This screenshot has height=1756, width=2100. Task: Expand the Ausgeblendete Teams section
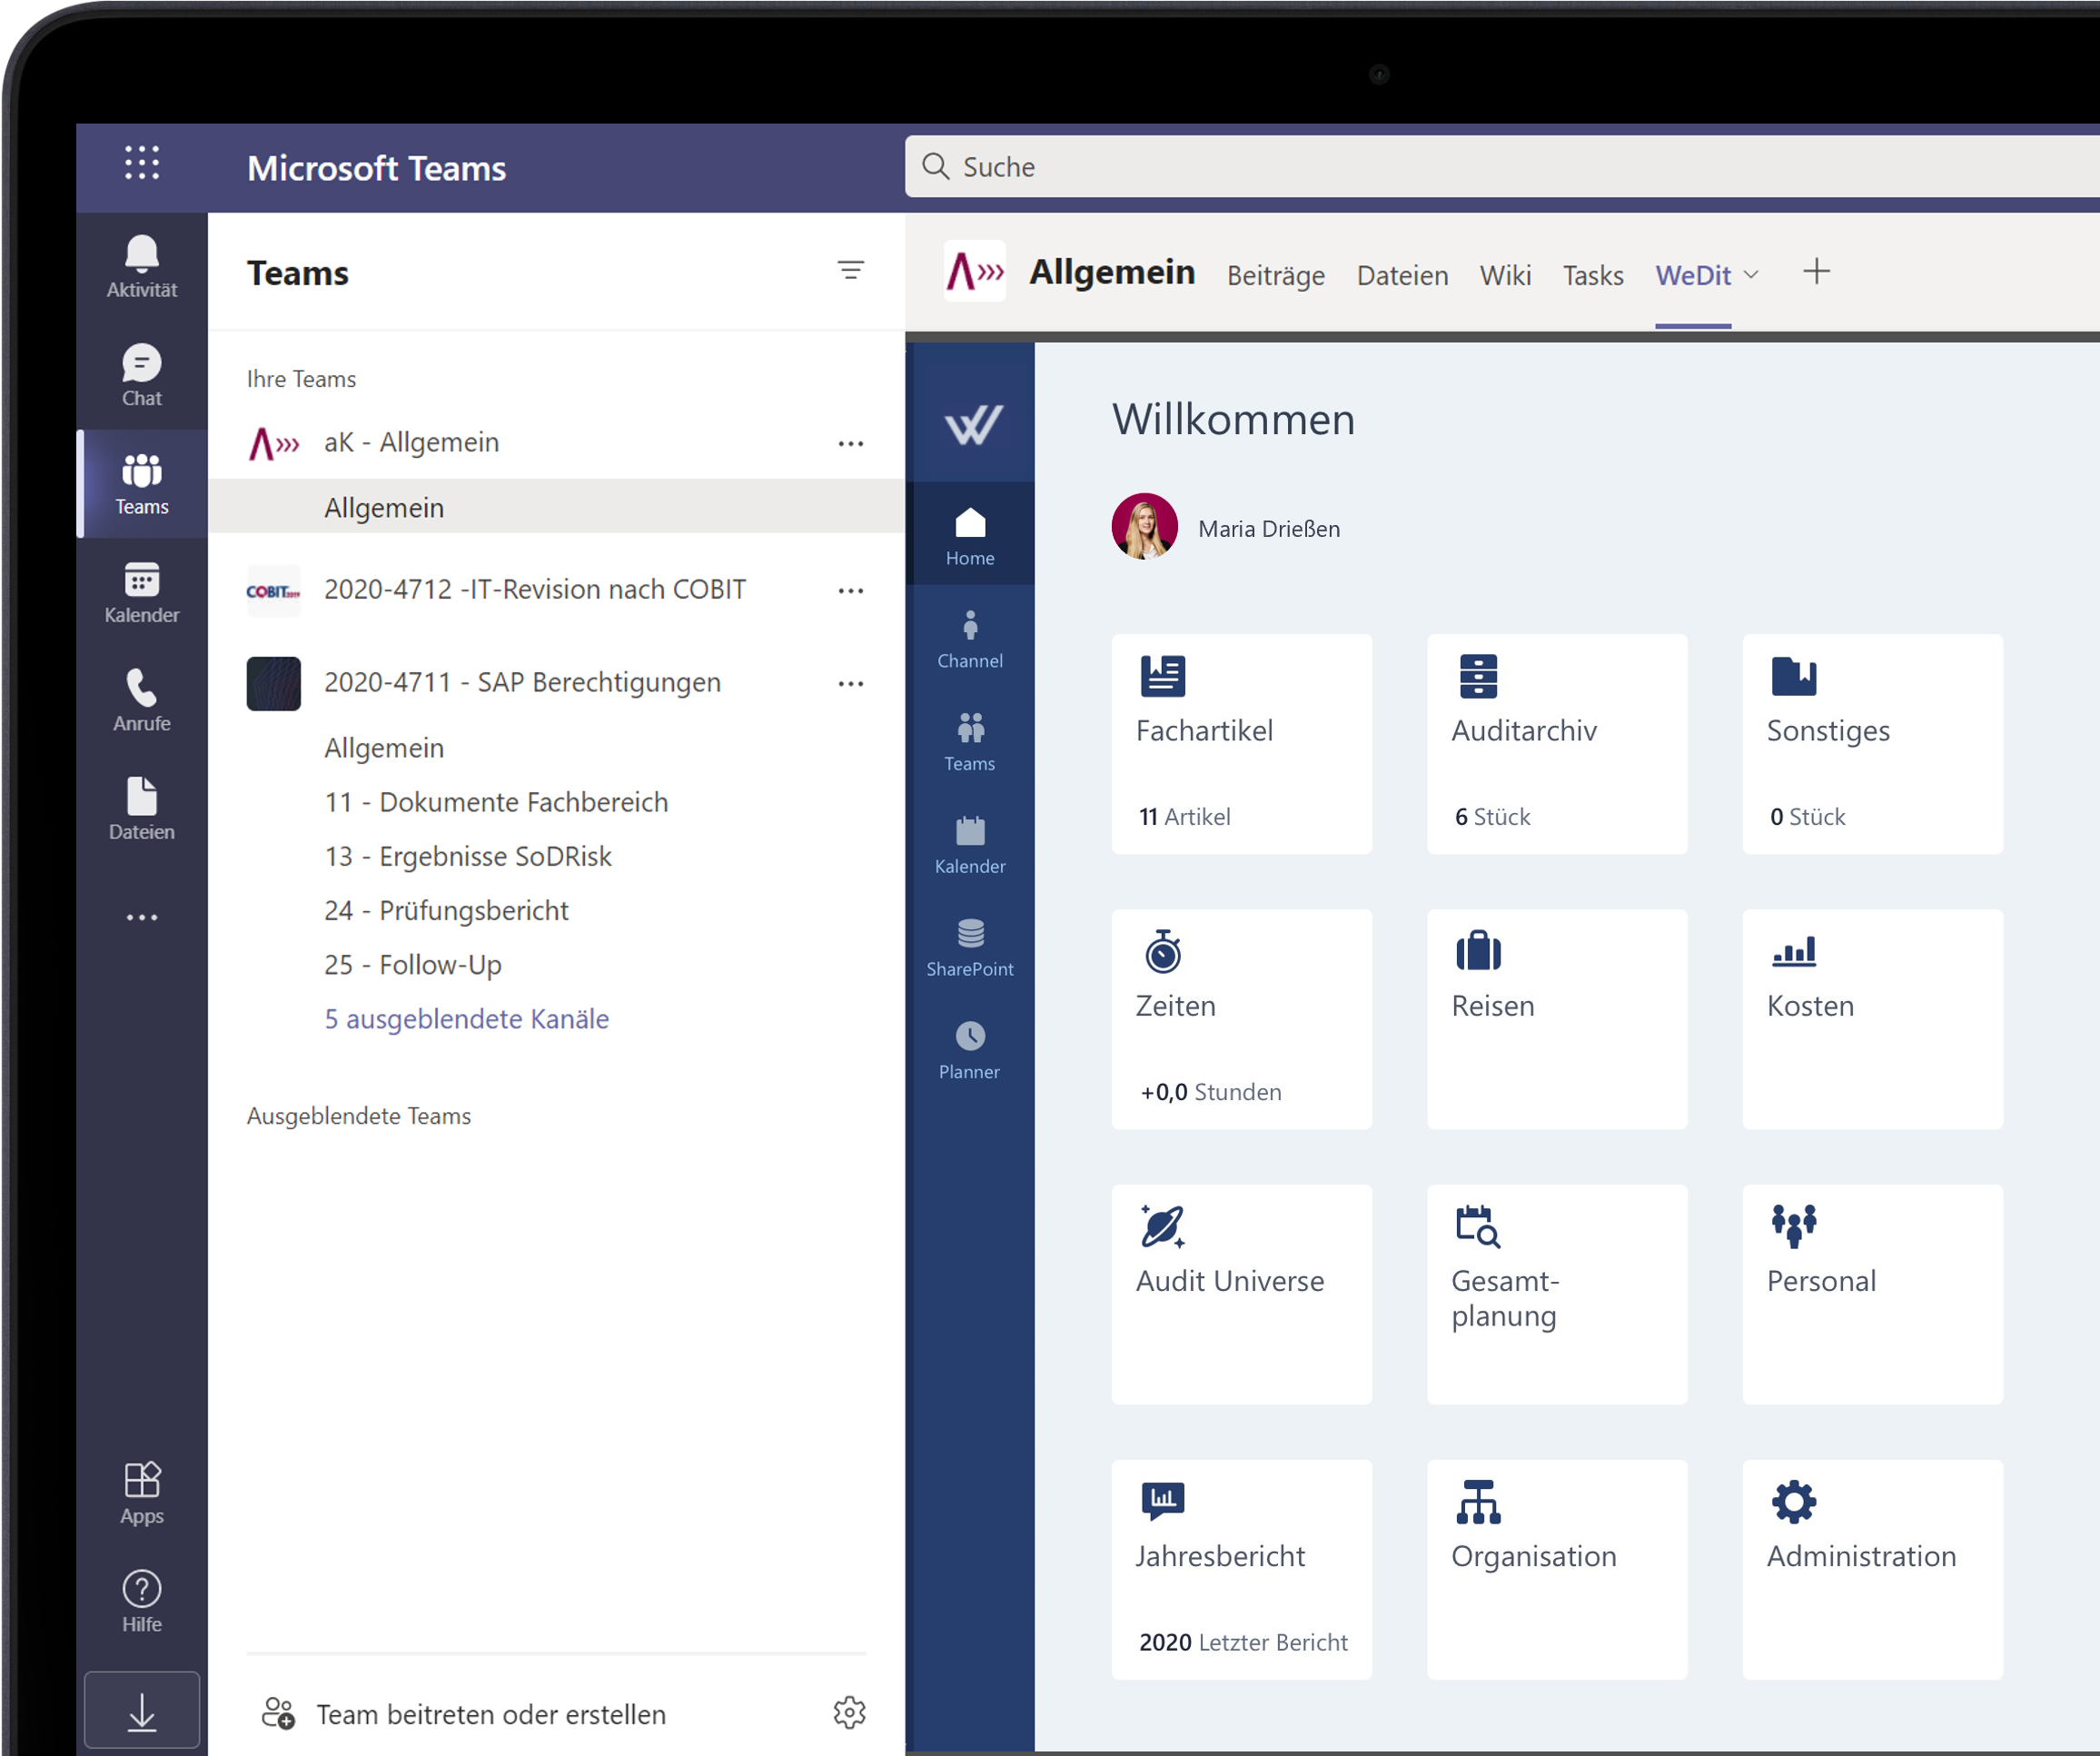click(x=358, y=1116)
